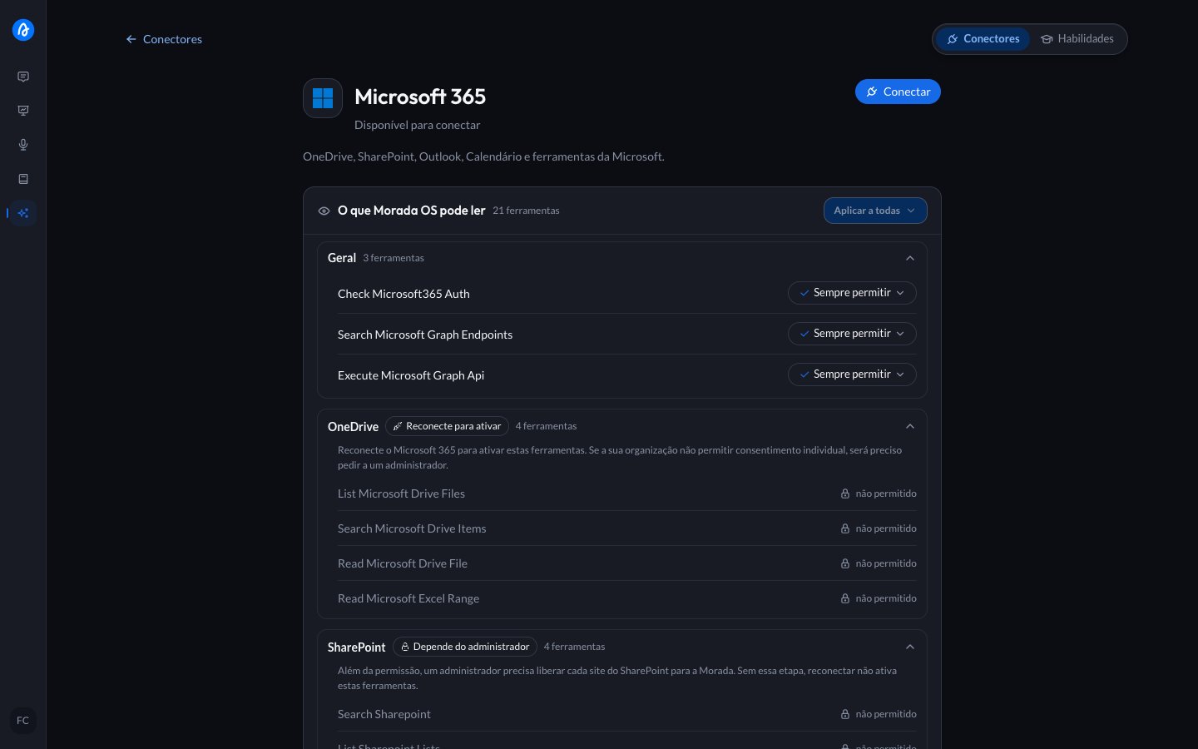Click the Morada logo icon in sidebar
Screen dimensions: 1198x749
click(23, 30)
